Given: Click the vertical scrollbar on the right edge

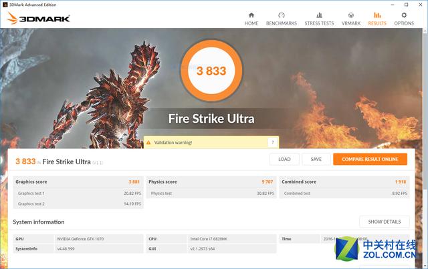Looking at the screenshot, I should (x=425, y=109).
